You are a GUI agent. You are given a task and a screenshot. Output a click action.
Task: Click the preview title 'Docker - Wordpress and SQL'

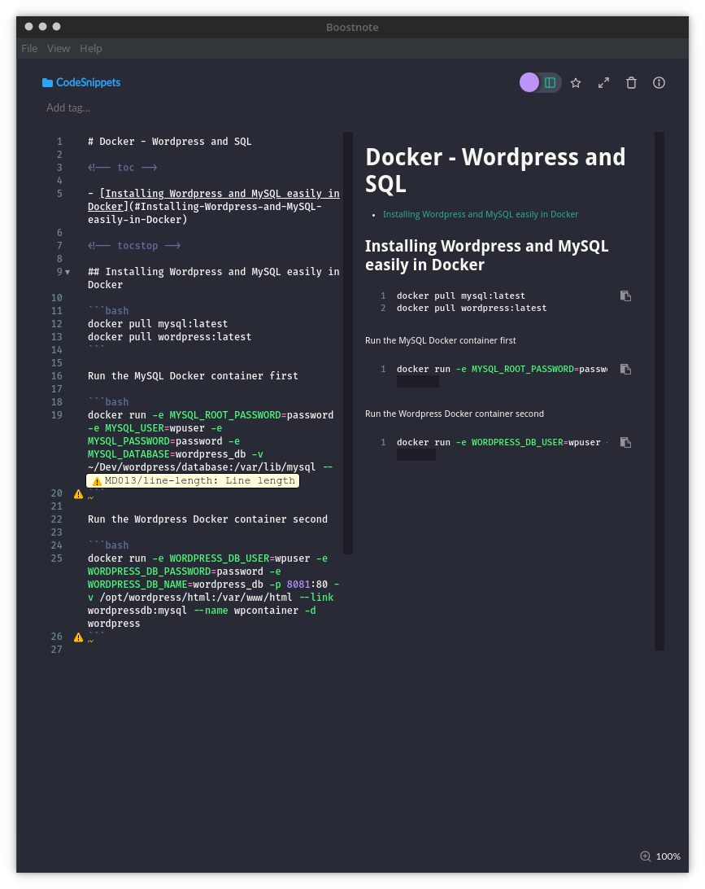pos(495,170)
